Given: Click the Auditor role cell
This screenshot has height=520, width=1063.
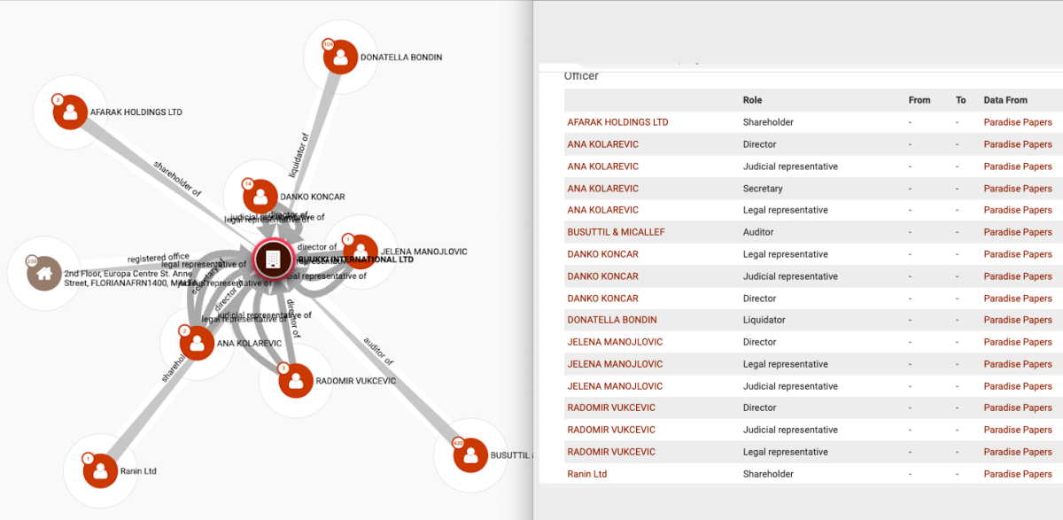Looking at the screenshot, I should pos(758,232).
